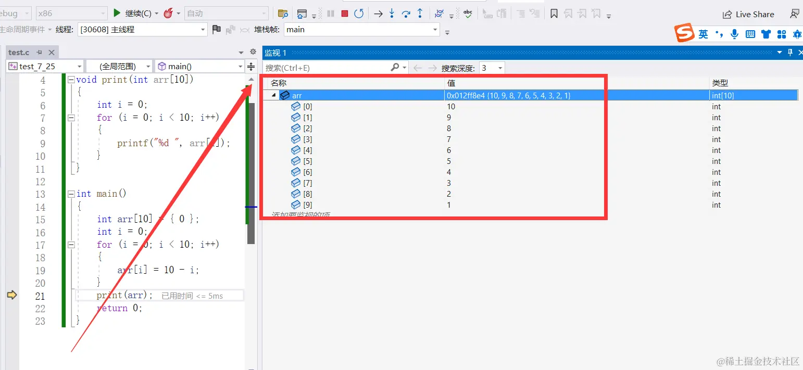The image size is (803, 370).
Task: Open the 搜索深度 combo box showing 3
Action: click(x=492, y=68)
